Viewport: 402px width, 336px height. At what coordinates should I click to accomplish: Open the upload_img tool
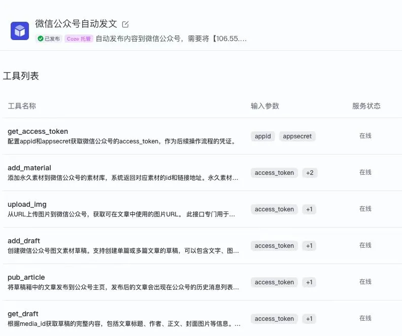pyautogui.click(x=27, y=204)
